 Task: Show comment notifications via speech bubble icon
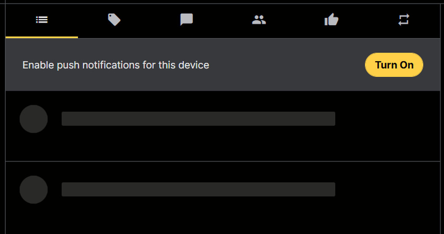(186, 20)
